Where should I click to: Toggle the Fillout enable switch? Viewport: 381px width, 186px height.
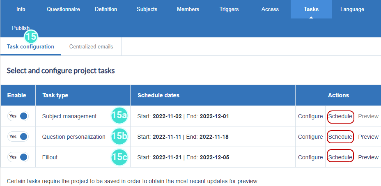[18, 157]
